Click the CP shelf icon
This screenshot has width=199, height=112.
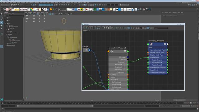tap(26, 9)
